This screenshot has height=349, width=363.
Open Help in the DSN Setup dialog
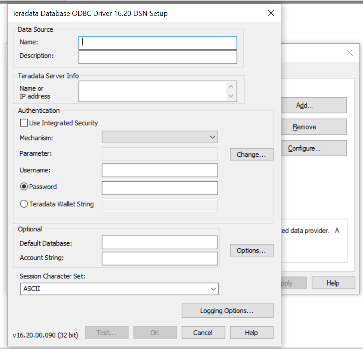tap(251, 333)
